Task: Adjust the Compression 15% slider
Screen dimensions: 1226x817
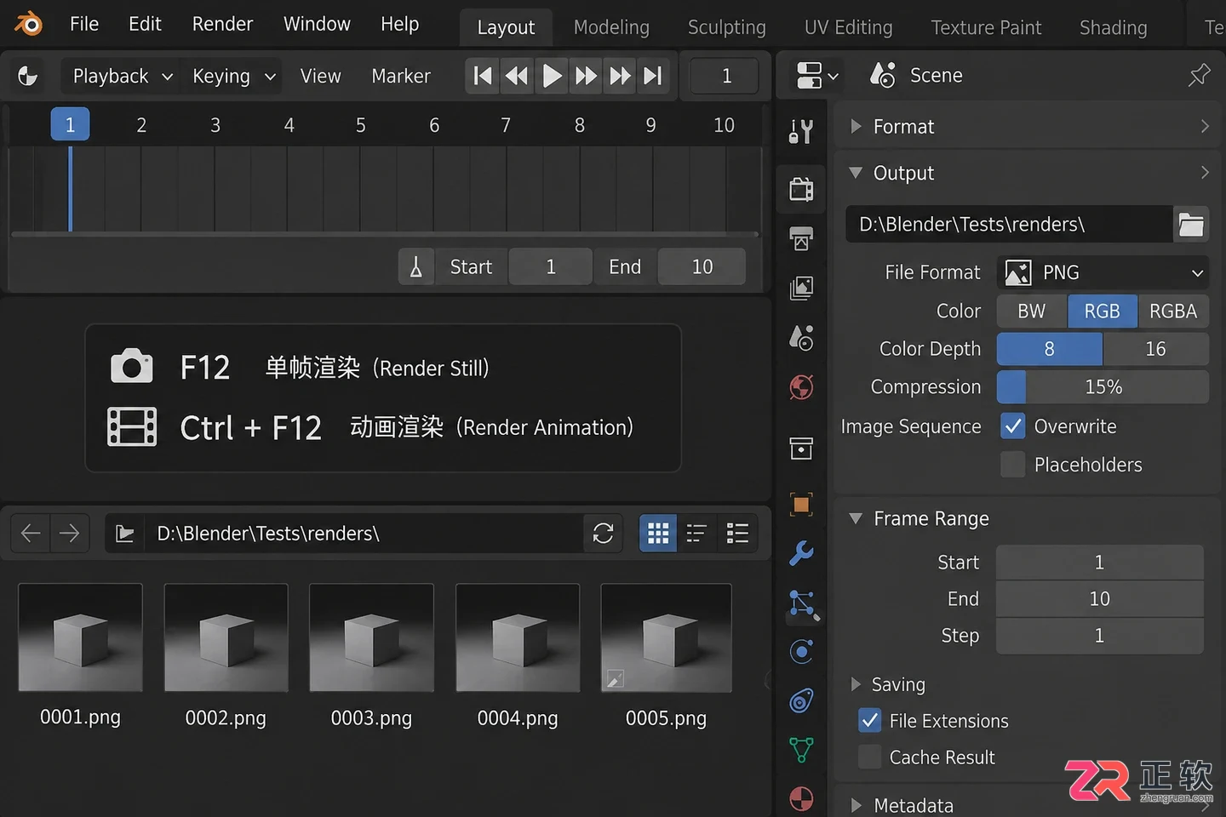Action: tap(1103, 387)
